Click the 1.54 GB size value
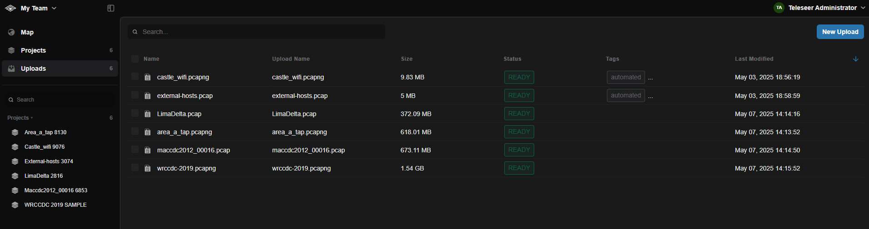Screen dimensions: 869x229 412,168
